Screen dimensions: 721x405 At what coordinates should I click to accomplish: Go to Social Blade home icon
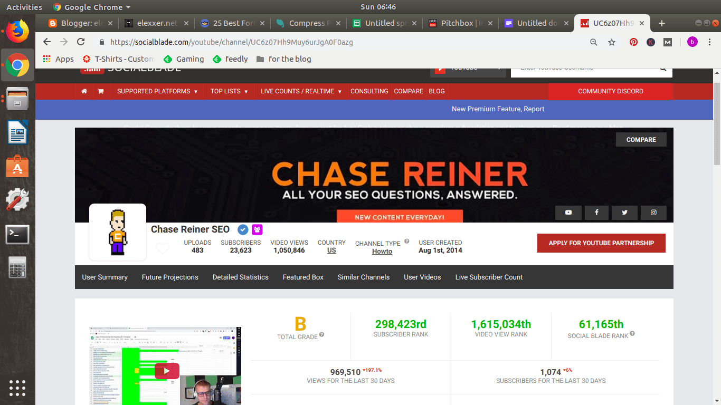pos(84,91)
